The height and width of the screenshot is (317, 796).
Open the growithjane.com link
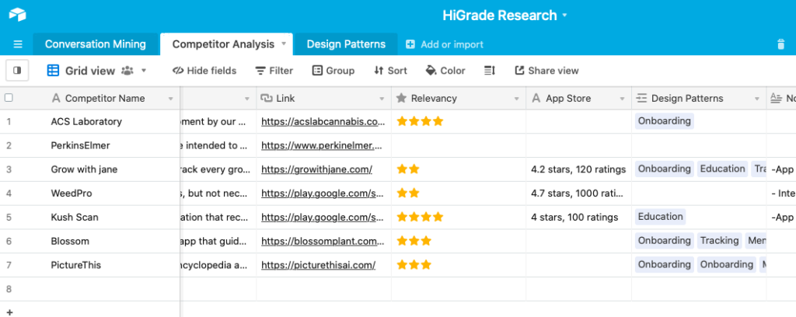(x=316, y=169)
